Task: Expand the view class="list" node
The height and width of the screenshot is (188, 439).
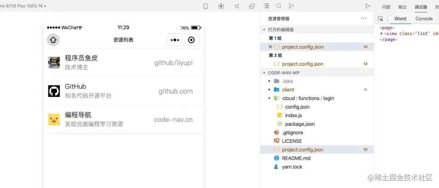Action: tap(382, 33)
